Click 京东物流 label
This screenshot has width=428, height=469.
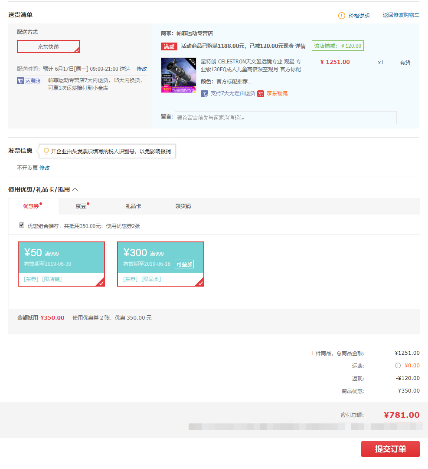(277, 93)
